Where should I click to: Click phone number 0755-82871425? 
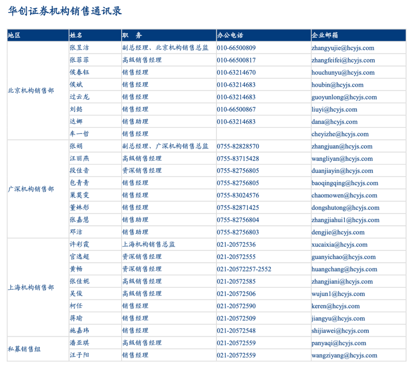(238, 208)
